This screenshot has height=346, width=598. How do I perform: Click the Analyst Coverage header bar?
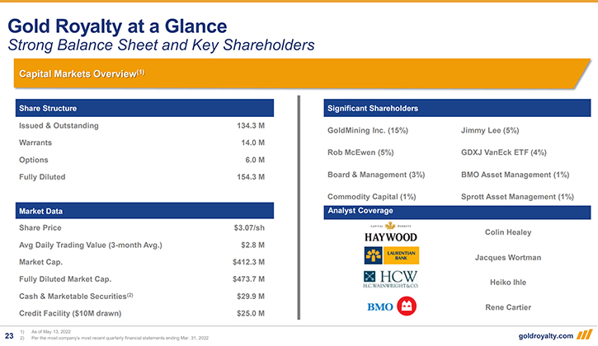[457, 212]
